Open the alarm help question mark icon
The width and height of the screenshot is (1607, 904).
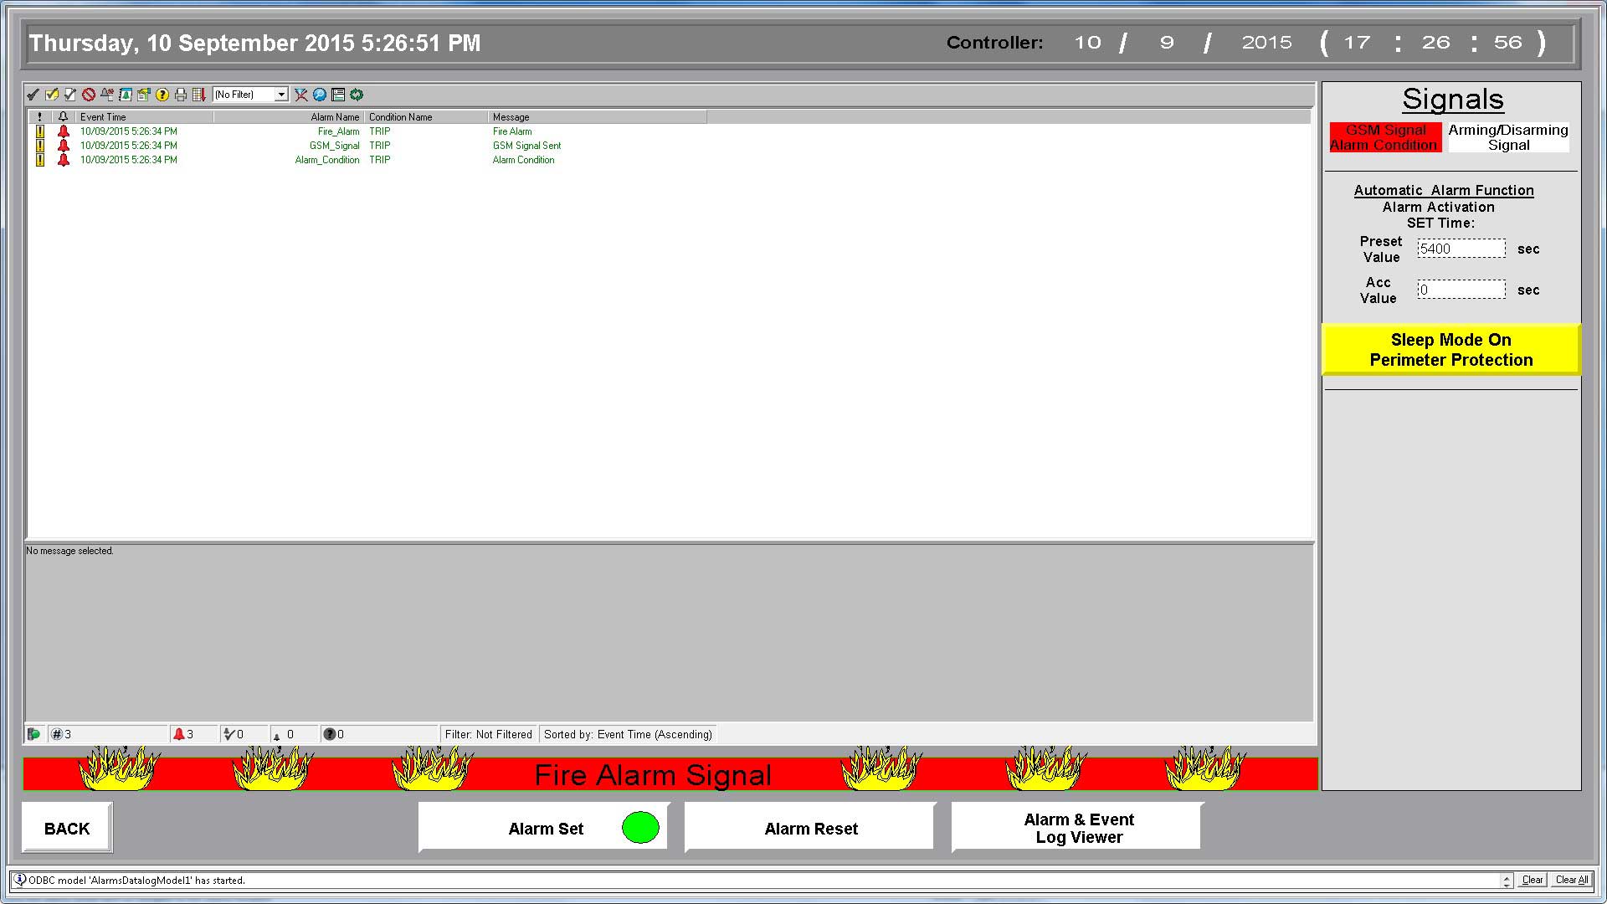162,95
